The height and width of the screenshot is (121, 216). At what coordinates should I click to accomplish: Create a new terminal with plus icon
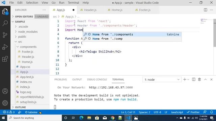[185, 79]
